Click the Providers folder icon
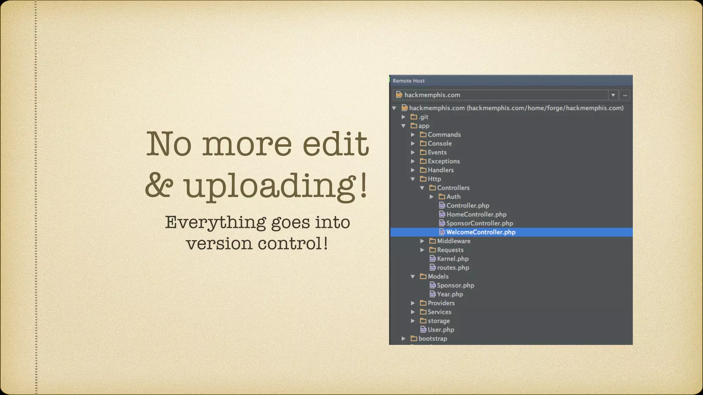The image size is (703, 395). (x=423, y=303)
